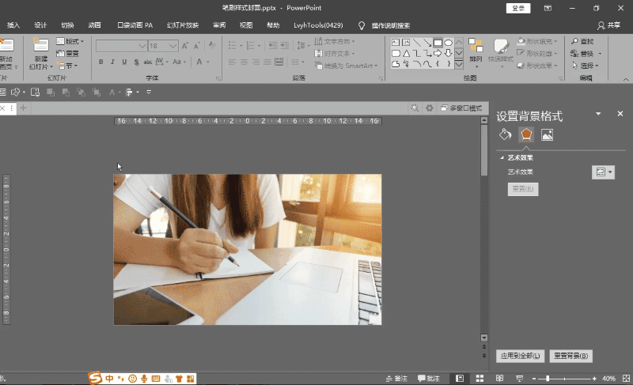Image resolution: width=633 pixels, height=385 pixels.
Task: Switch to the picture tab in background pane
Action: (x=547, y=134)
